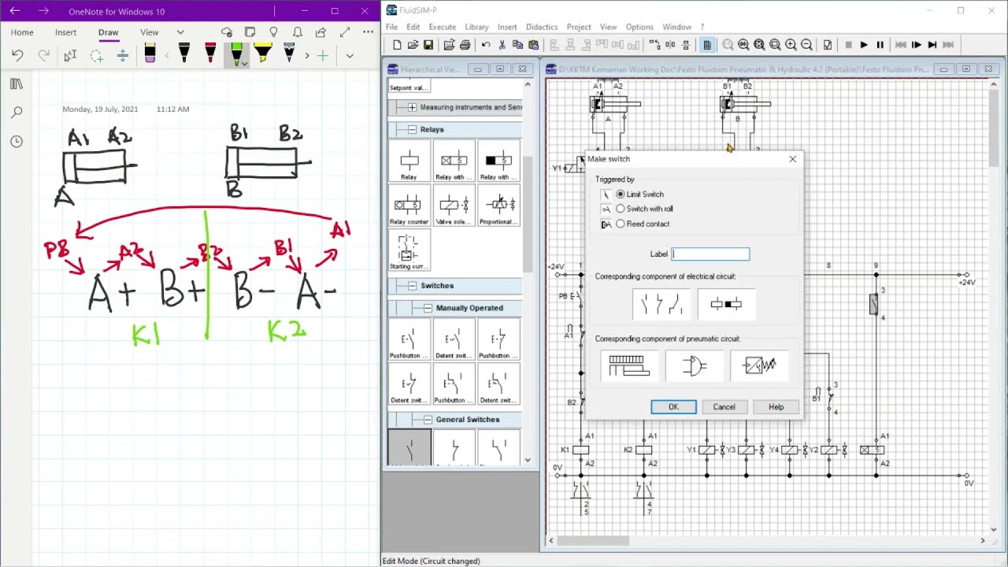Expand Measuring instruments and Sensors section
Image resolution: width=1008 pixels, height=567 pixels.
[412, 107]
